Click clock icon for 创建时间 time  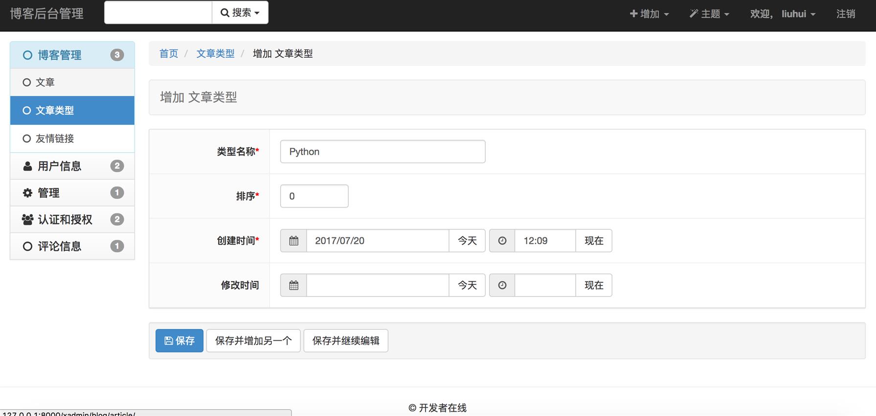pyautogui.click(x=502, y=241)
